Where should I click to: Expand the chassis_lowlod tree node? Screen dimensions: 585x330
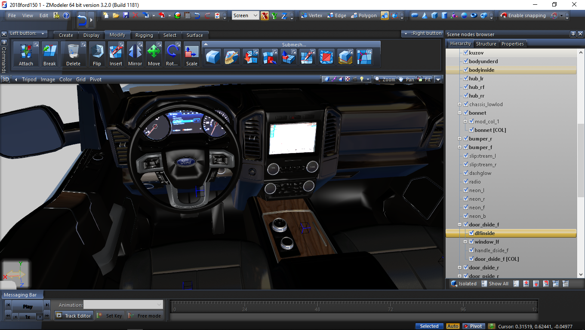coord(459,104)
